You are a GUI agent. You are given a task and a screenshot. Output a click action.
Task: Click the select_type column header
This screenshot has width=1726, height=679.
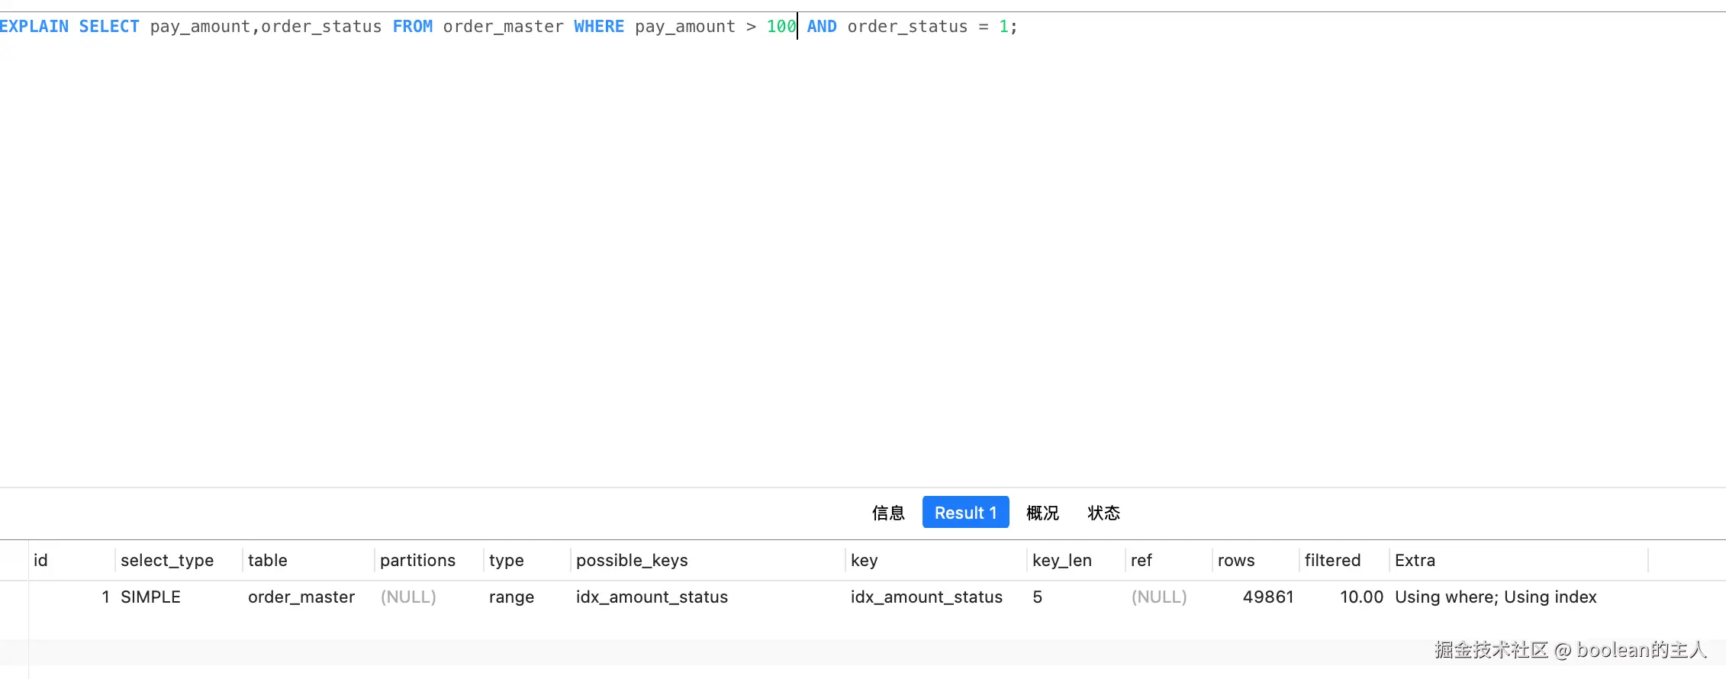coord(179,560)
